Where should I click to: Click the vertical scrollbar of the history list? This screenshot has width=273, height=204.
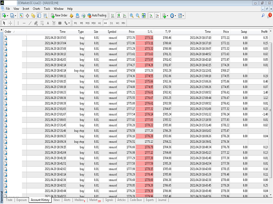click(271, 106)
